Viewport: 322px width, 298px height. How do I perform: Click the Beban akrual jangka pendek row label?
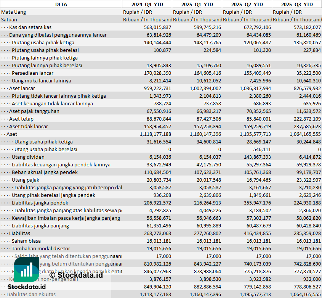coord(45,172)
